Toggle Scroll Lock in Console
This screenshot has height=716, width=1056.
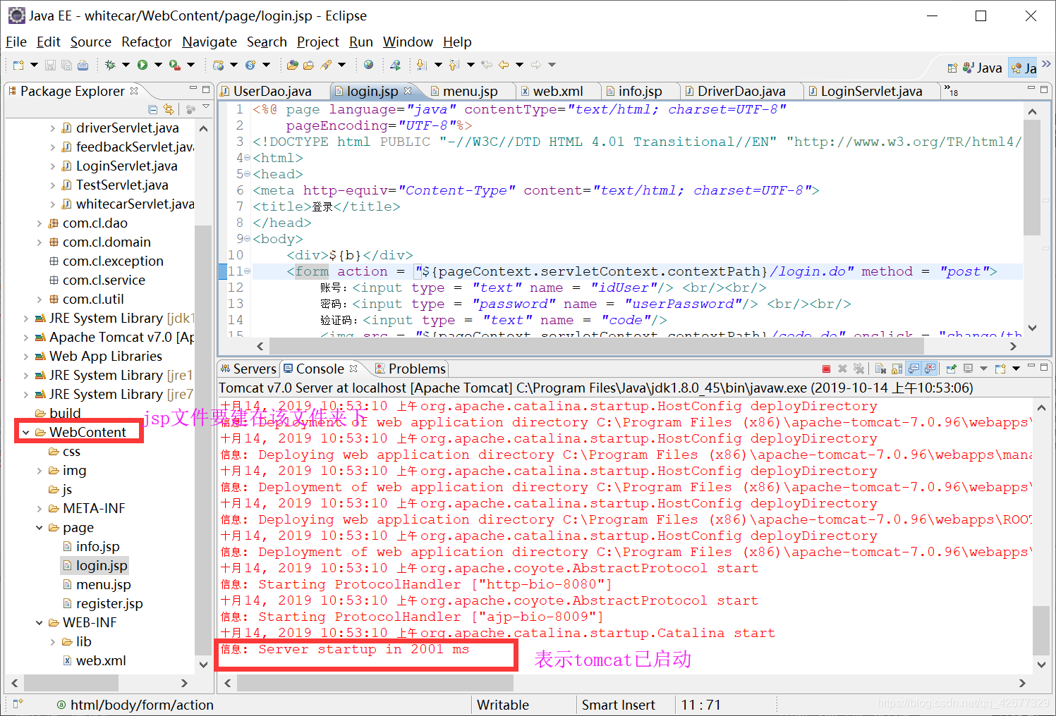pyautogui.click(x=897, y=369)
